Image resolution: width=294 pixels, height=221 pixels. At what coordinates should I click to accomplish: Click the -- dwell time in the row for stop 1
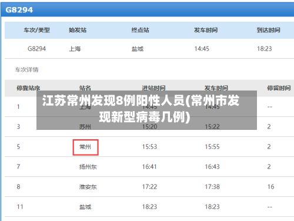[x=270, y=107]
